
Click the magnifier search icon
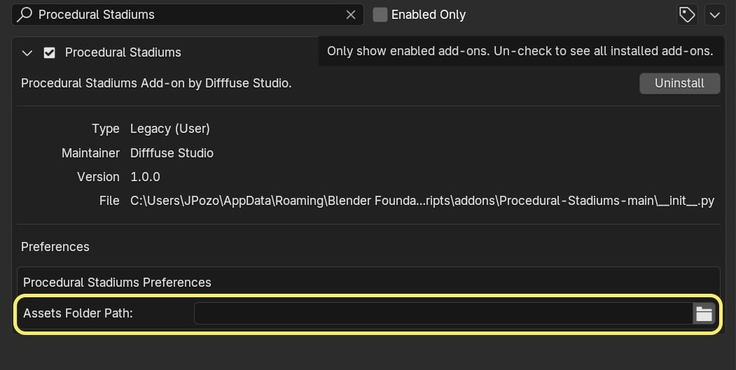(x=25, y=15)
